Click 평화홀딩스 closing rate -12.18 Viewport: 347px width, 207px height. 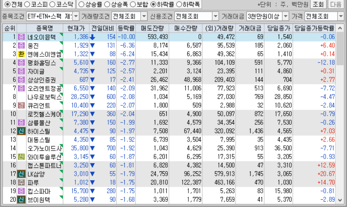point(326,62)
